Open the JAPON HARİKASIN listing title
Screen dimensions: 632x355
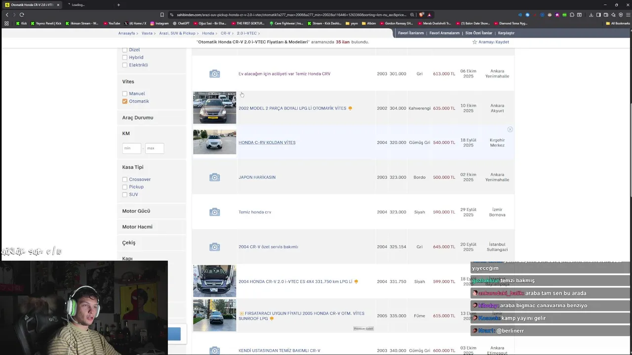point(257,177)
